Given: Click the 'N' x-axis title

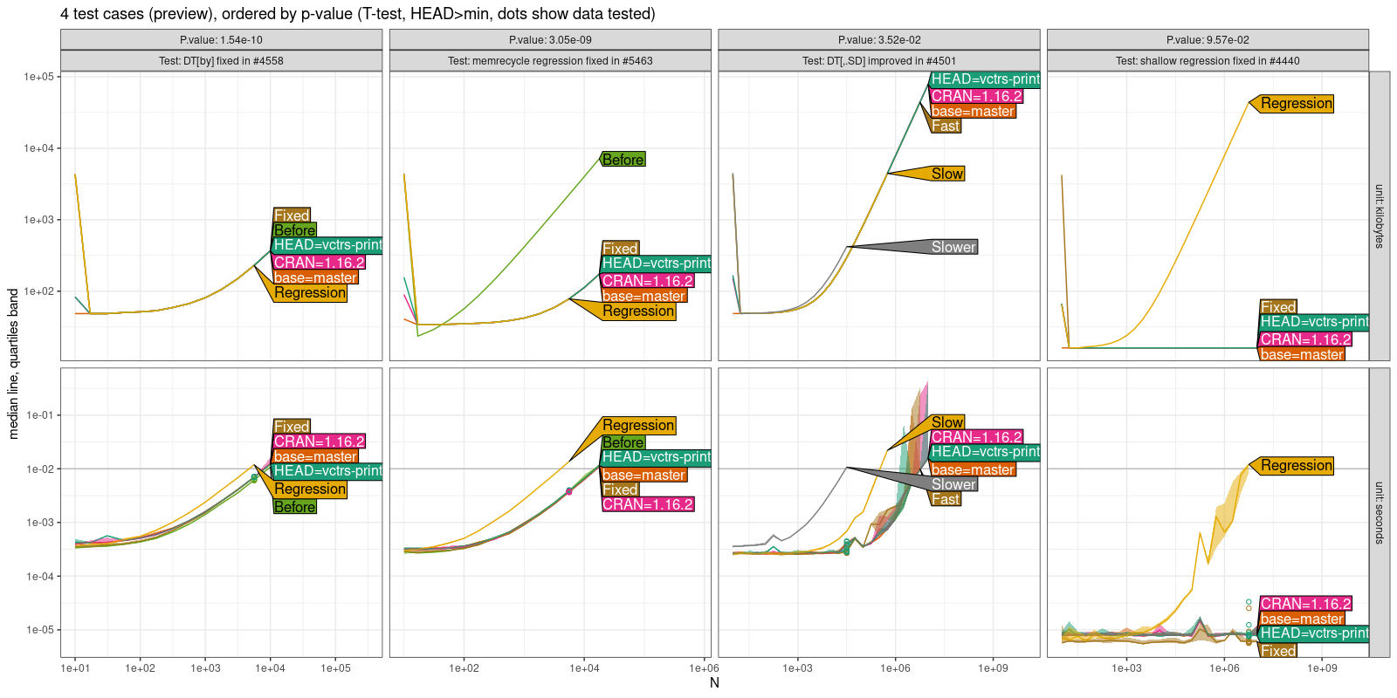Looking at the screenshot, I should click(x=714, y=683).
